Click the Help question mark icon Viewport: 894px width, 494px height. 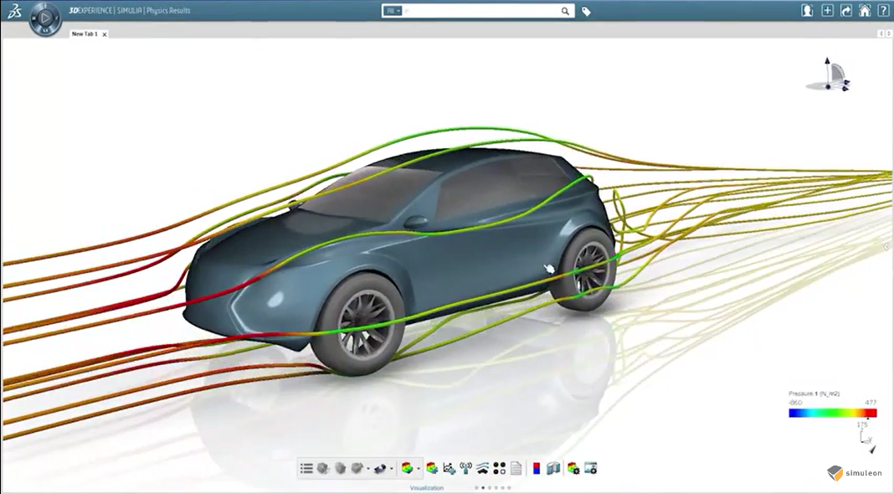point(883,11)
